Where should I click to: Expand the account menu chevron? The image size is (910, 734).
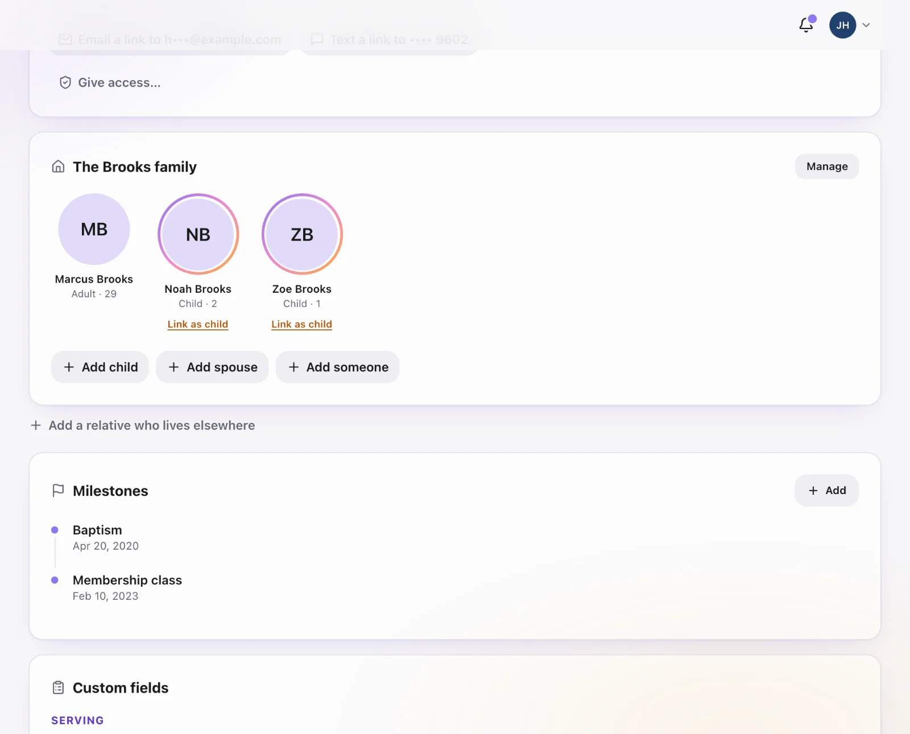coord(866,25)
